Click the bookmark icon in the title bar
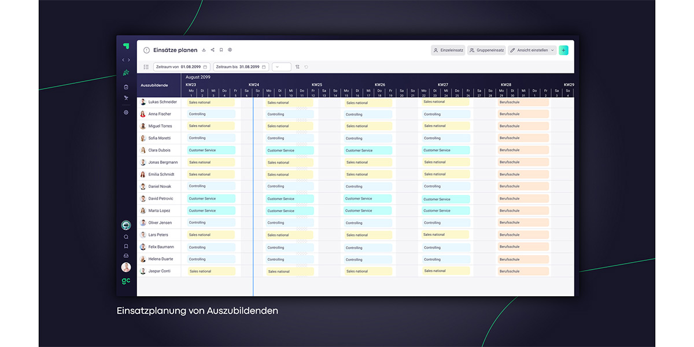 pyautogui.click(x=222, y=50)
